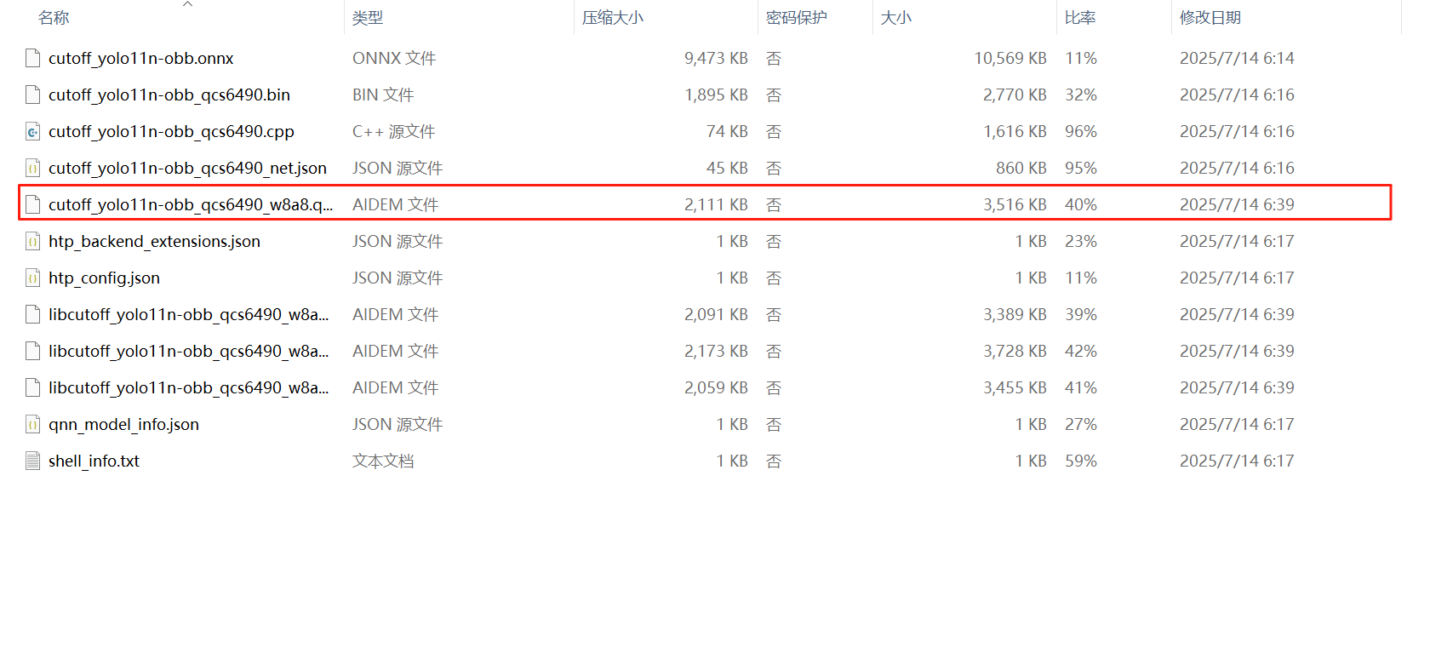Click the type cell "文本文档"
Viewport: 1430px width, 659px height.
383,461
